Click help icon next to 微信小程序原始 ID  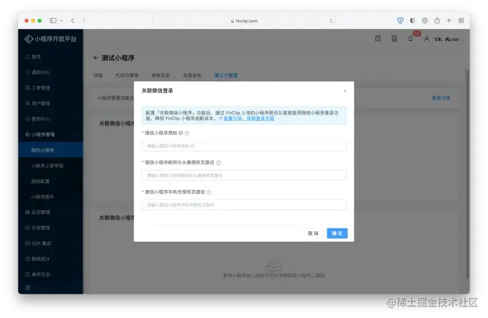click(x=187, y=134)
